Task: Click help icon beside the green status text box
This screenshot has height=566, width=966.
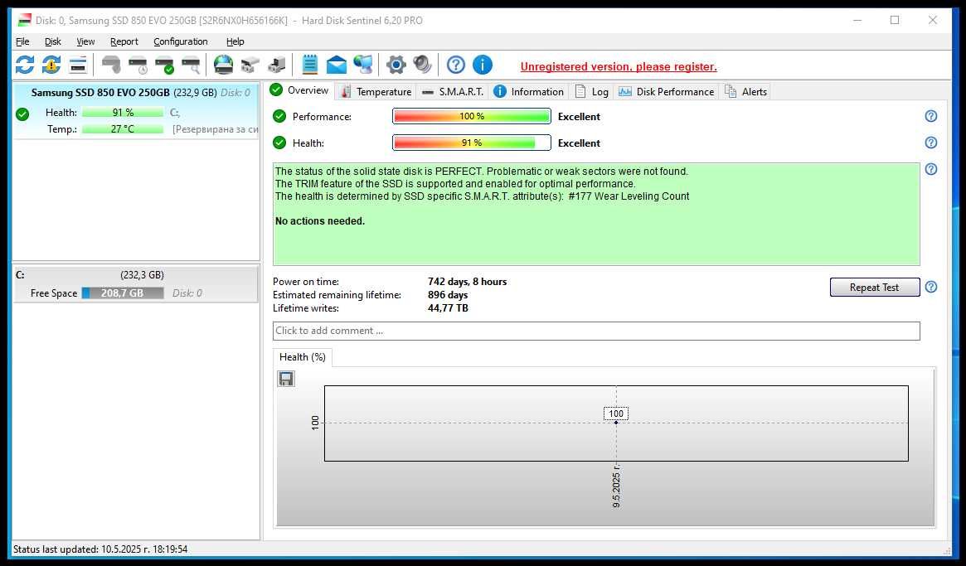Action: click(931, 169)
